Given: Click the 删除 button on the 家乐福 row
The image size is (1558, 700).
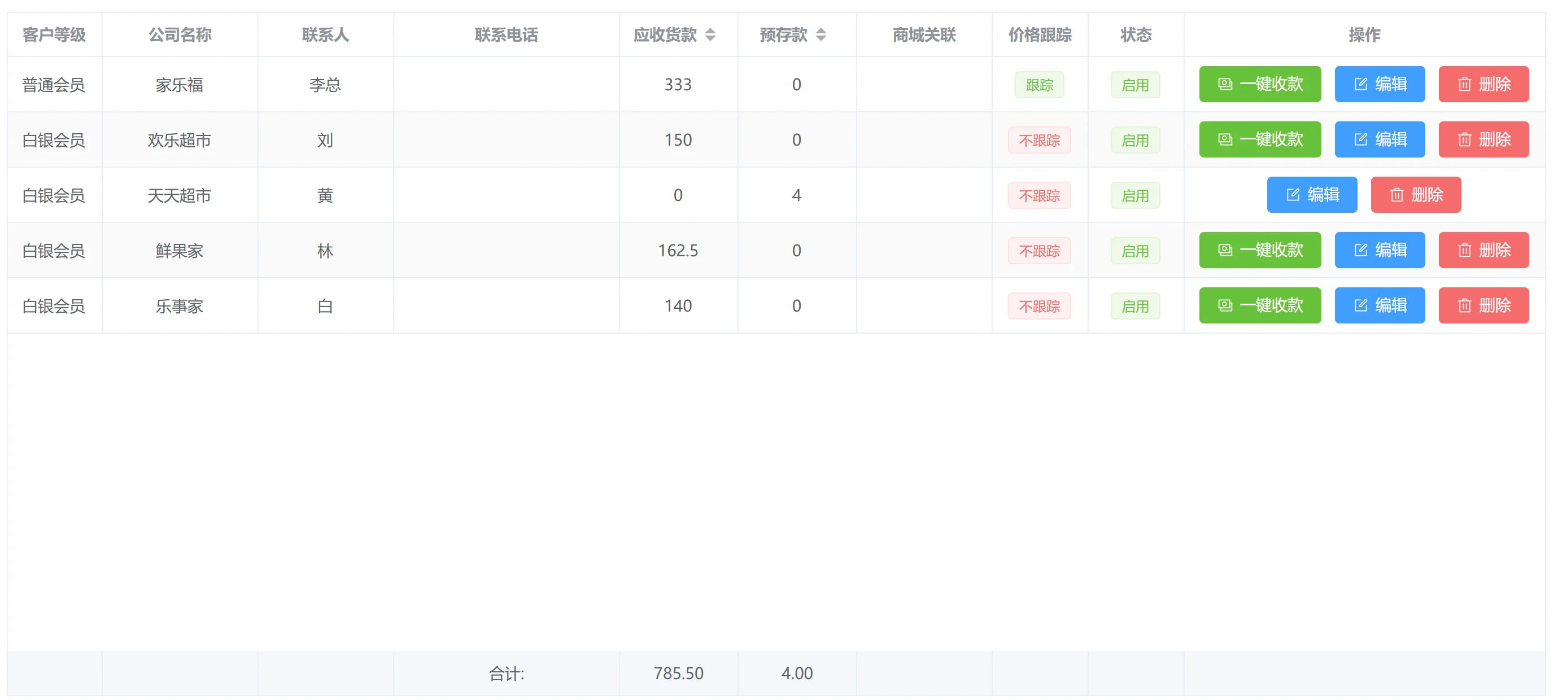Looking at the screenshot, I should (1483, 85).
